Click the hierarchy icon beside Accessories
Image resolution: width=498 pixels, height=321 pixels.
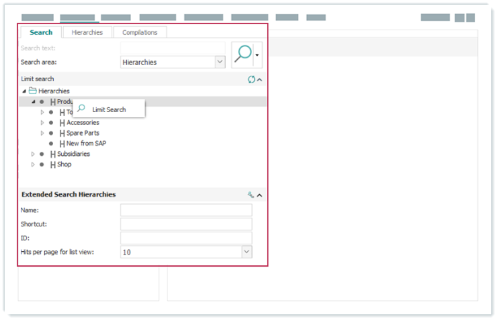point(62,123)
